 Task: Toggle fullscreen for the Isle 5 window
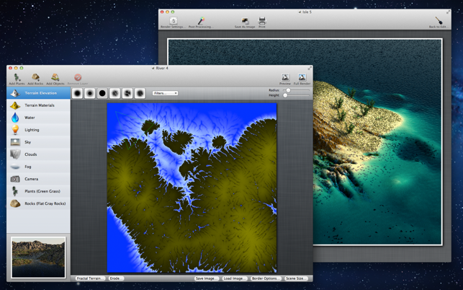(448, 12)
